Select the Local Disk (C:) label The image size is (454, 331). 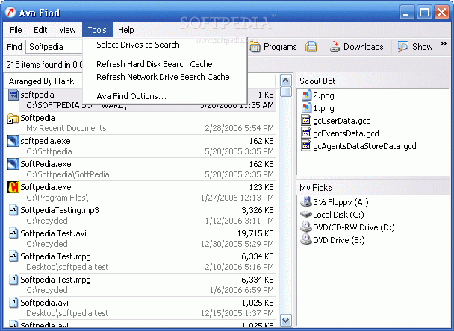(x=338, y=215)
